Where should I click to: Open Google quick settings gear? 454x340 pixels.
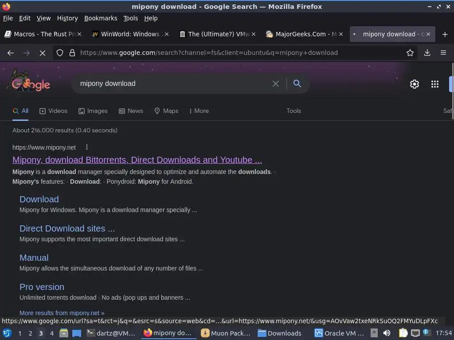(x=415, y=84)
